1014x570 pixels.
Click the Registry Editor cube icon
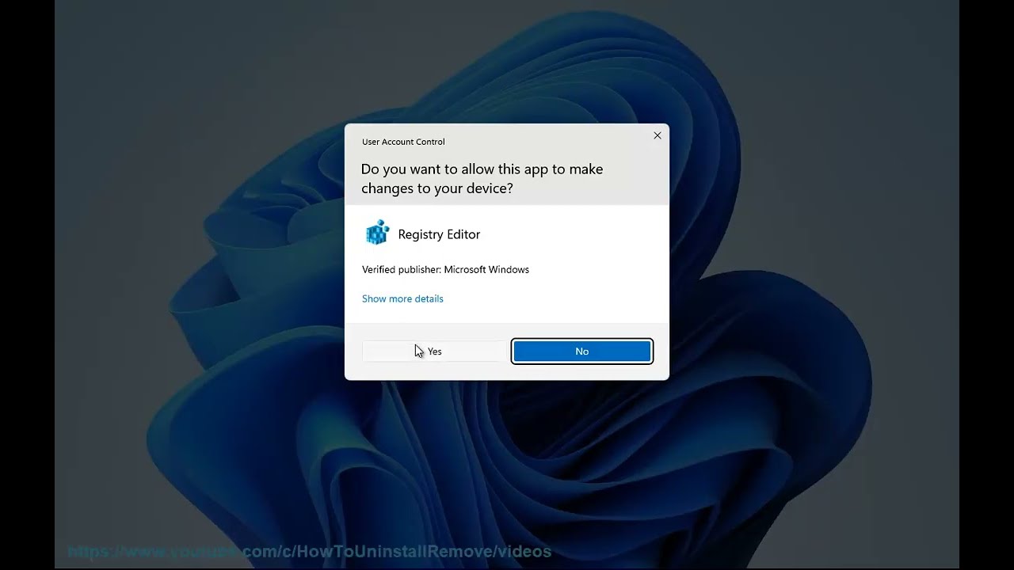[377, 233]
